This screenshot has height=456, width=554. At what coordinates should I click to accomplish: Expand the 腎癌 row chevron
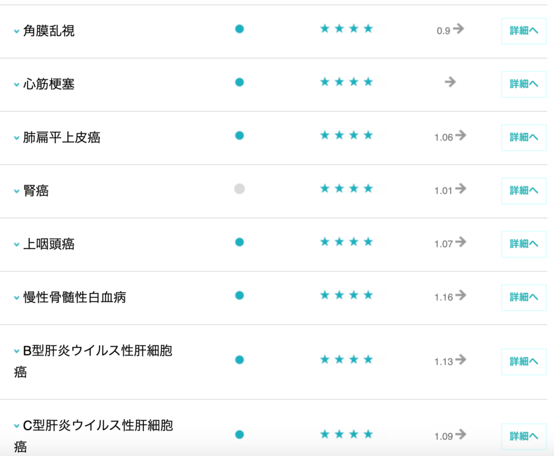click(x=17, y=192)
